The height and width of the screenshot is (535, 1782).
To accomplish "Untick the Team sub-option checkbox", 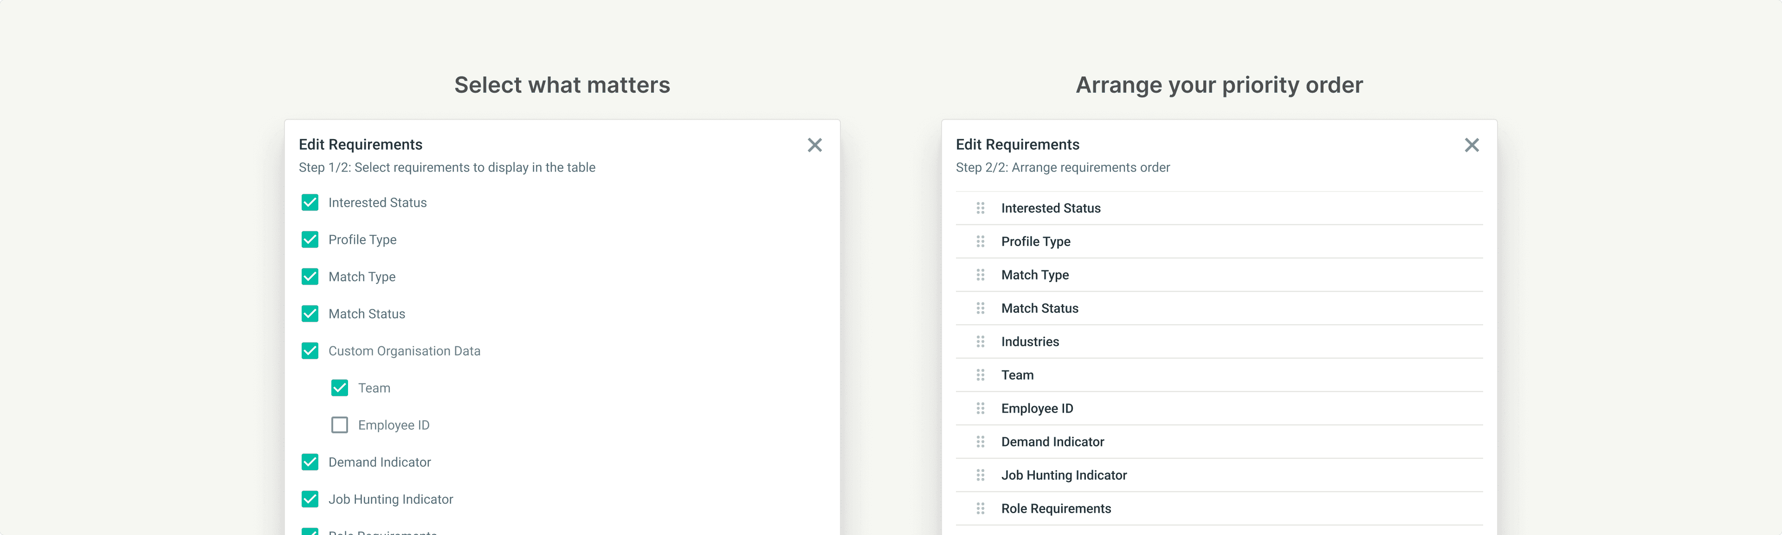I will pyautogui.click(x=340, y=388).
